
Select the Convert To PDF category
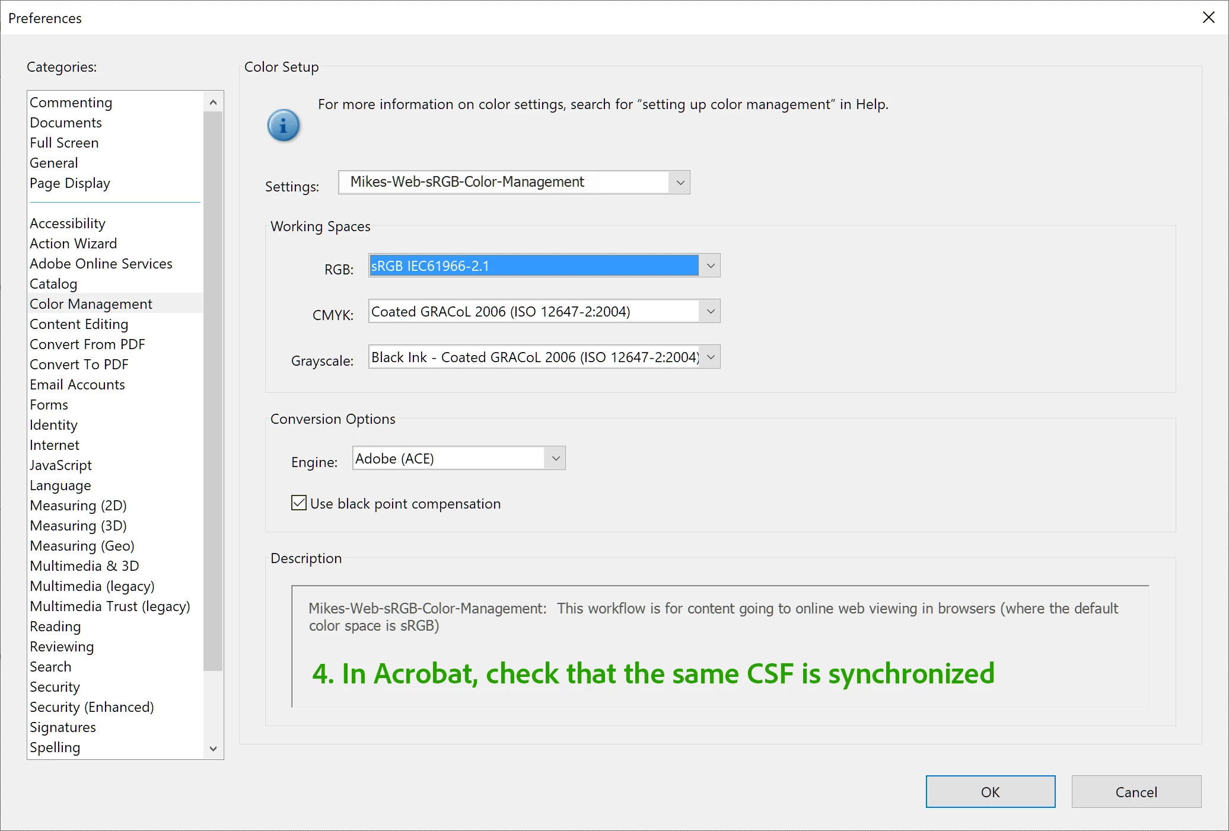[79, 365]
